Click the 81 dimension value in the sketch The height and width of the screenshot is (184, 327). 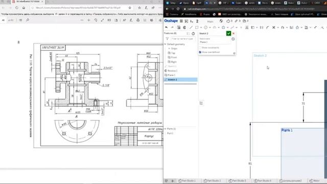(x=250, y=164)
